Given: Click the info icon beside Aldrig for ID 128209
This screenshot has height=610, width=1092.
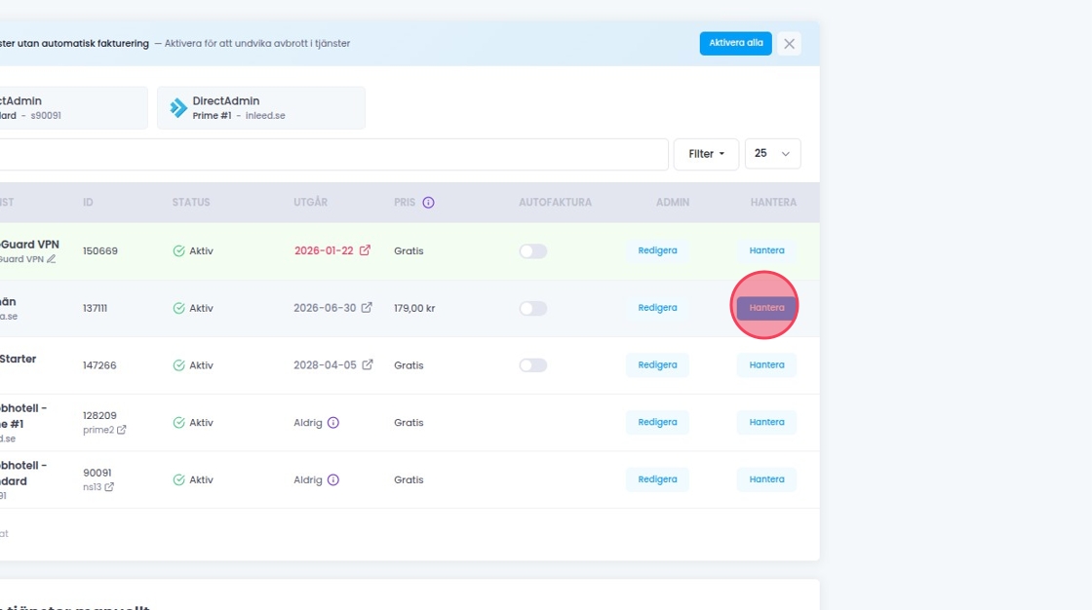Looking at the screenshot, I should tap(333, 423).
